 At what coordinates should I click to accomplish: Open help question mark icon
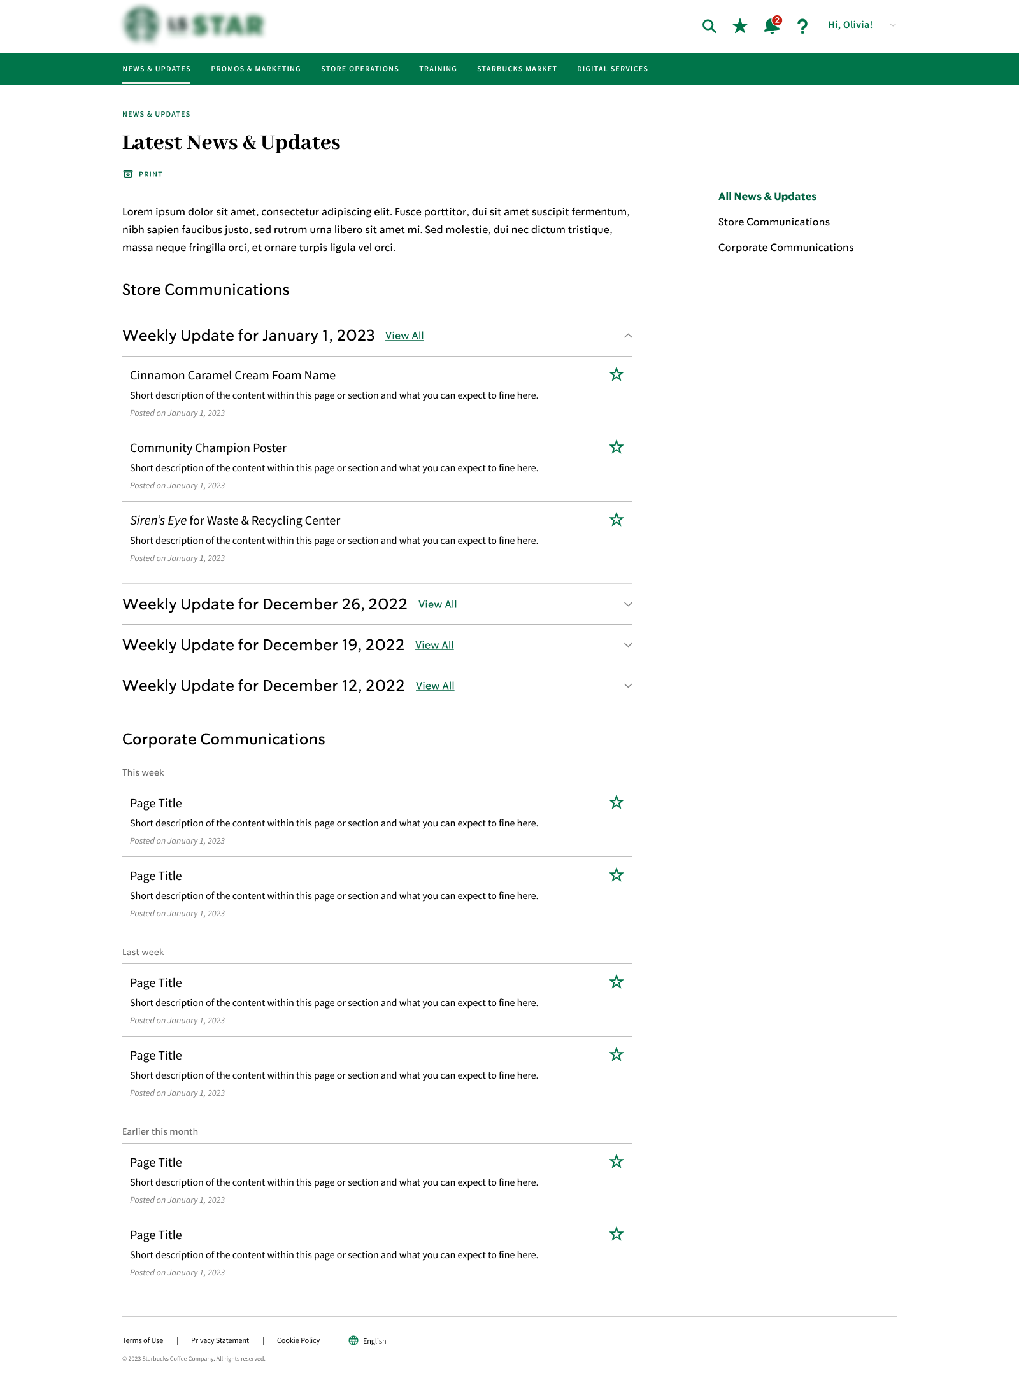(x=802, y=26)
